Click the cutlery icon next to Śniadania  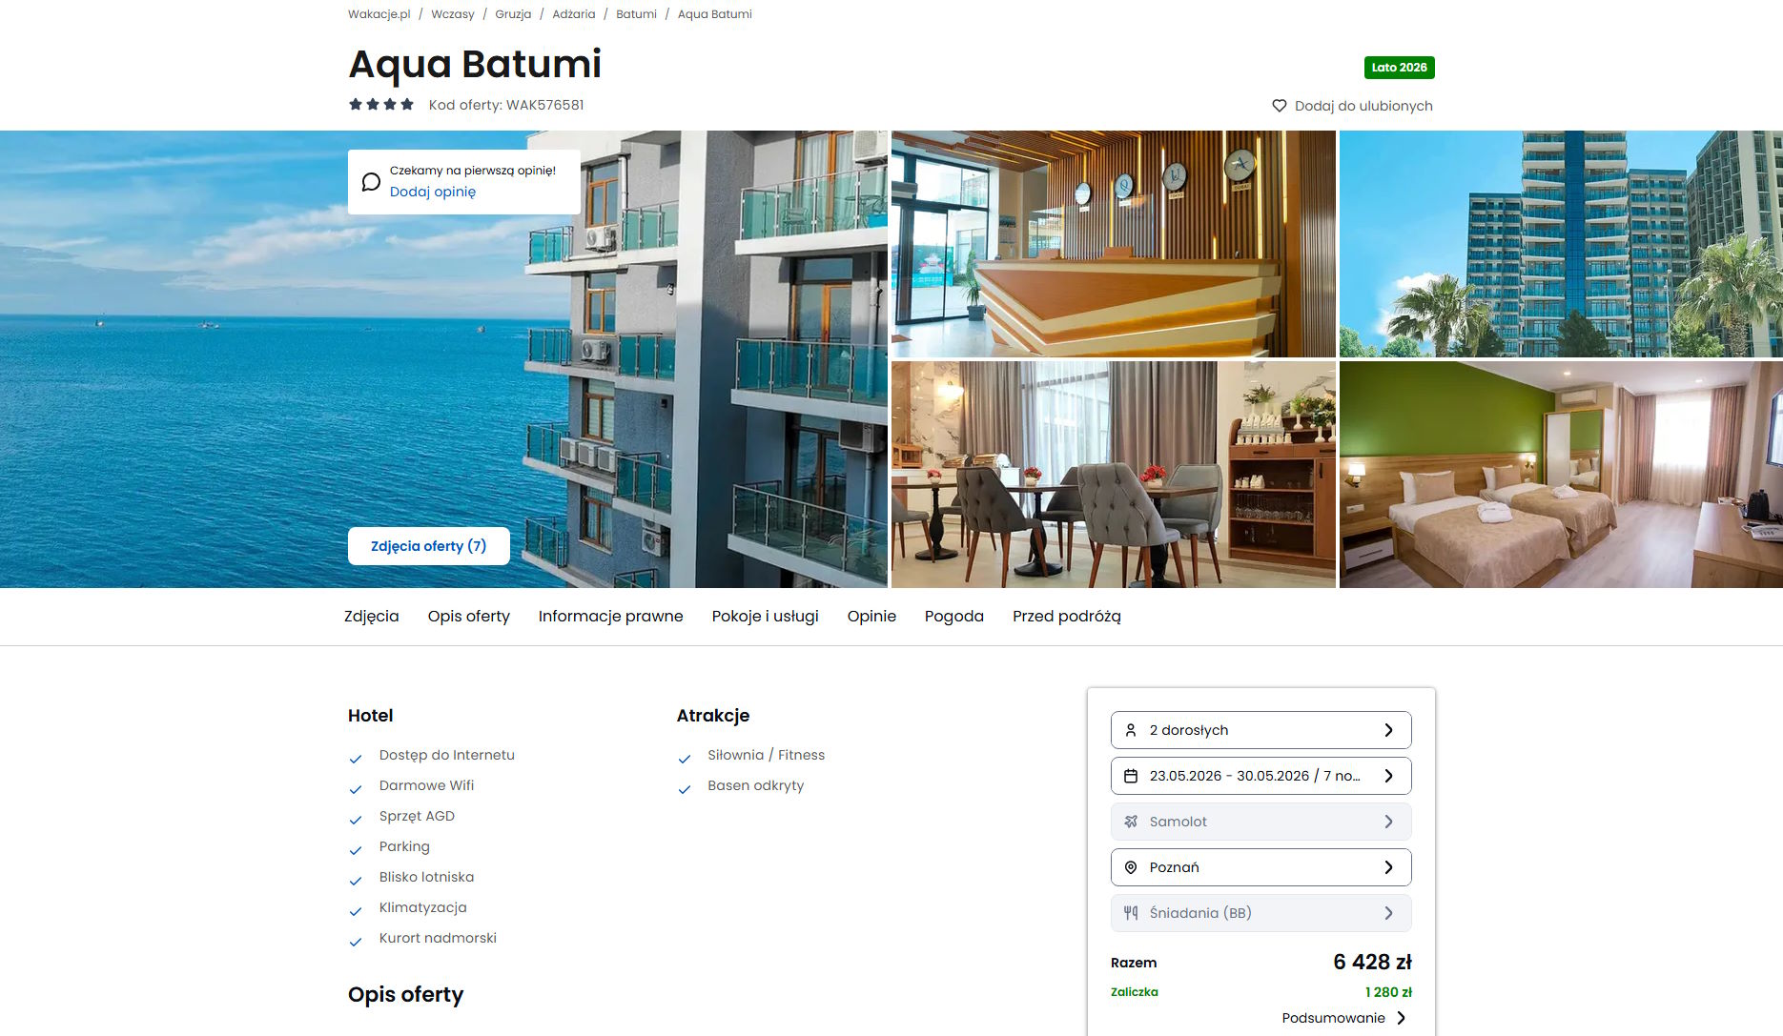[x=1131, y=913]
